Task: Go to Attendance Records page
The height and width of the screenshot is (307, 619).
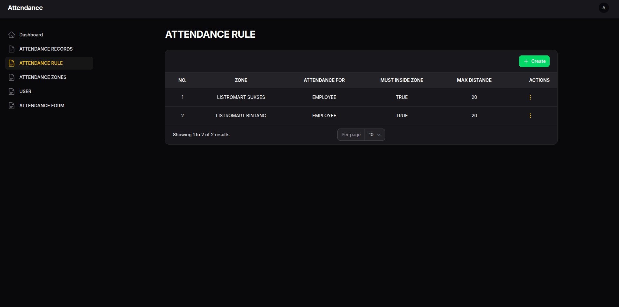Action: pyautogui.click(x=46, y=49)
